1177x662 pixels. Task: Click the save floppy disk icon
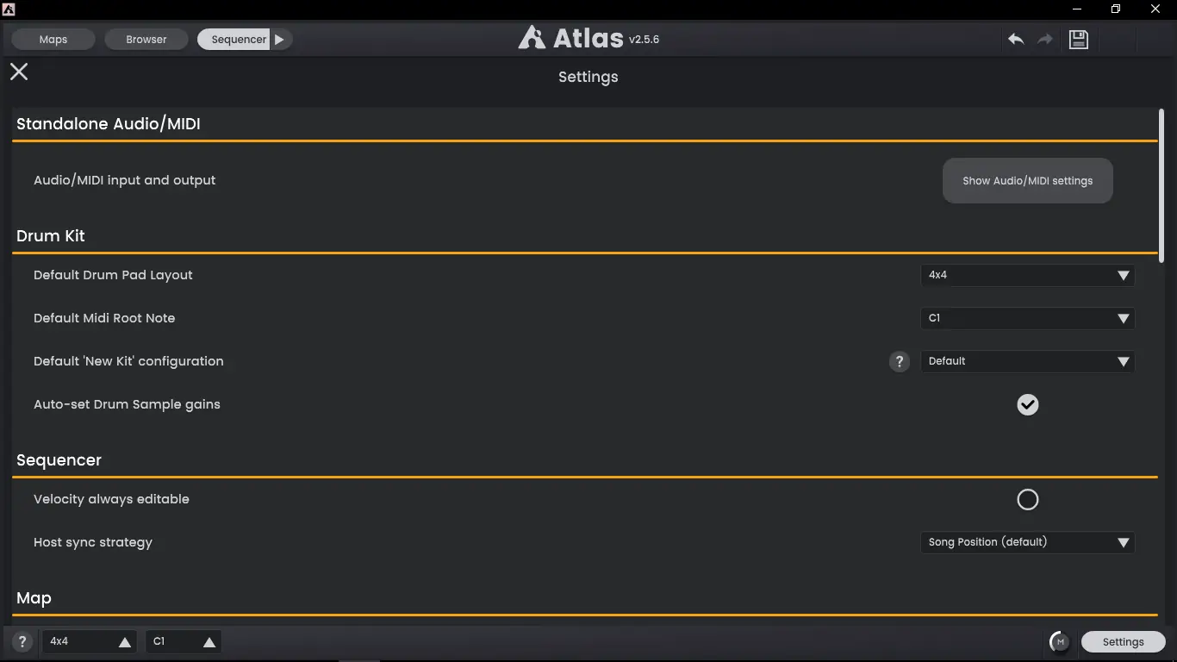coord(1079,40)
